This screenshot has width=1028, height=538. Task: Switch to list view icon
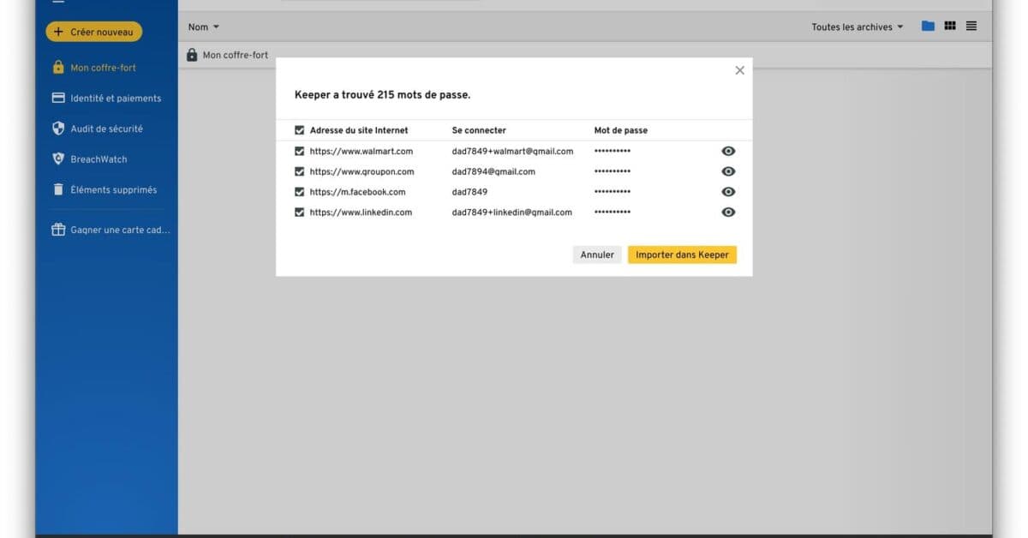pos(971,27)
